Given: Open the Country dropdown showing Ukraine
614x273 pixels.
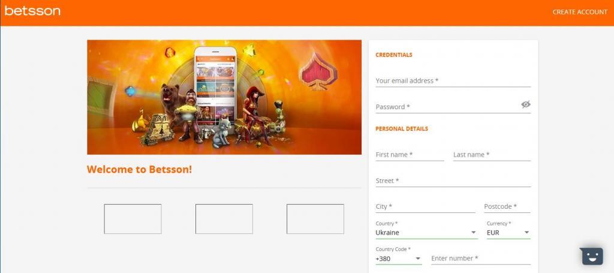Looking at the screenshot, I should (426, 232).
